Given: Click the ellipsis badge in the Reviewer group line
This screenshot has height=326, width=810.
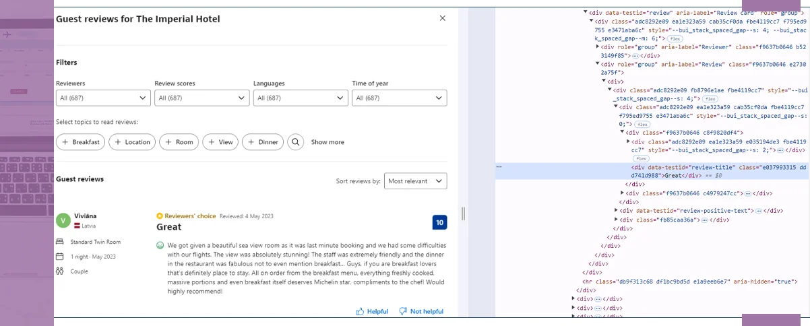Looking at the screenshot, I should [635, 55].
